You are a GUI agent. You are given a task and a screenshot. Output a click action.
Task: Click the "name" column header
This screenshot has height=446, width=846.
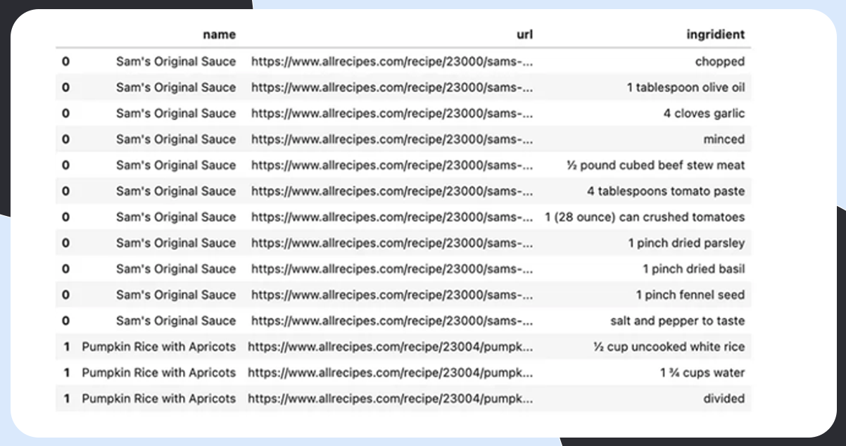point(219,34)
